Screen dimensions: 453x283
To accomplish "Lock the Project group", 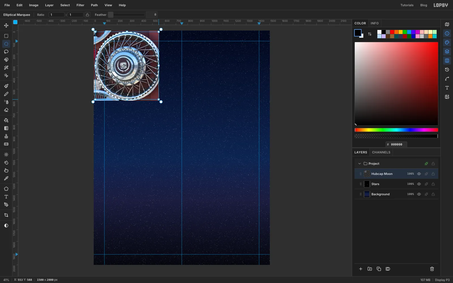I will pos(433,164).
